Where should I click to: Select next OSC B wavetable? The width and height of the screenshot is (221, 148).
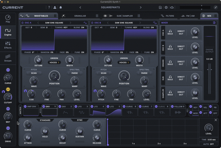point(140,23)
